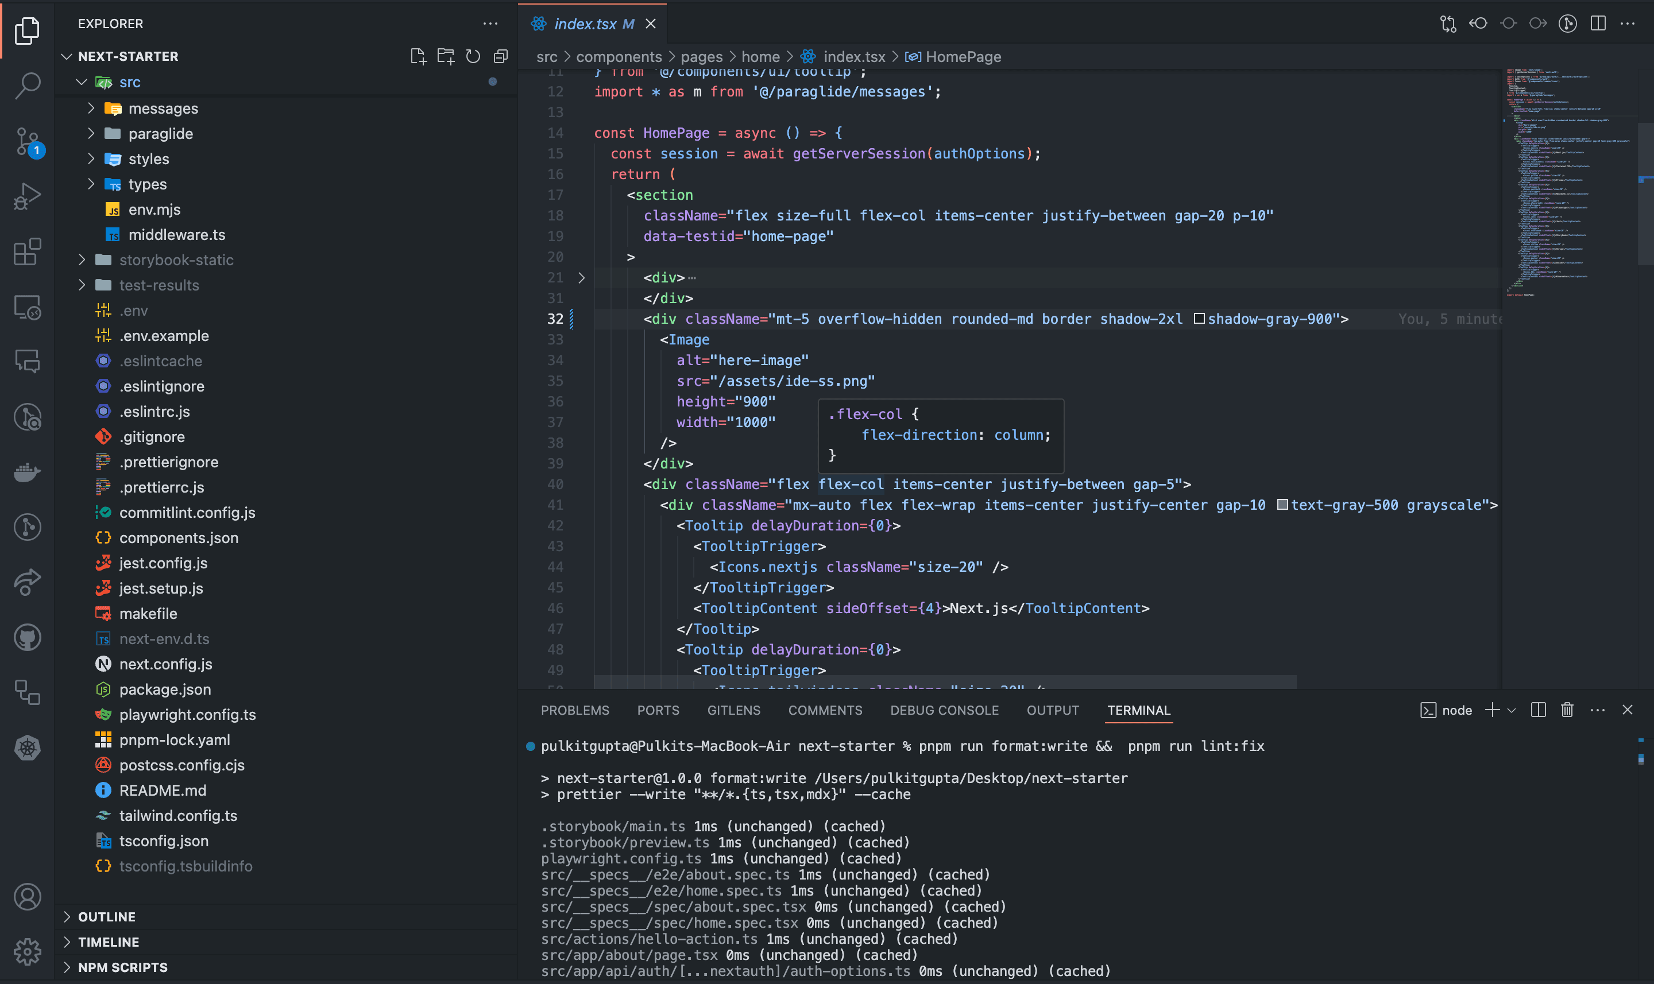Open the Accounts icon
The width and height of the screenshot is (1654, 984).
pos(27,897)
